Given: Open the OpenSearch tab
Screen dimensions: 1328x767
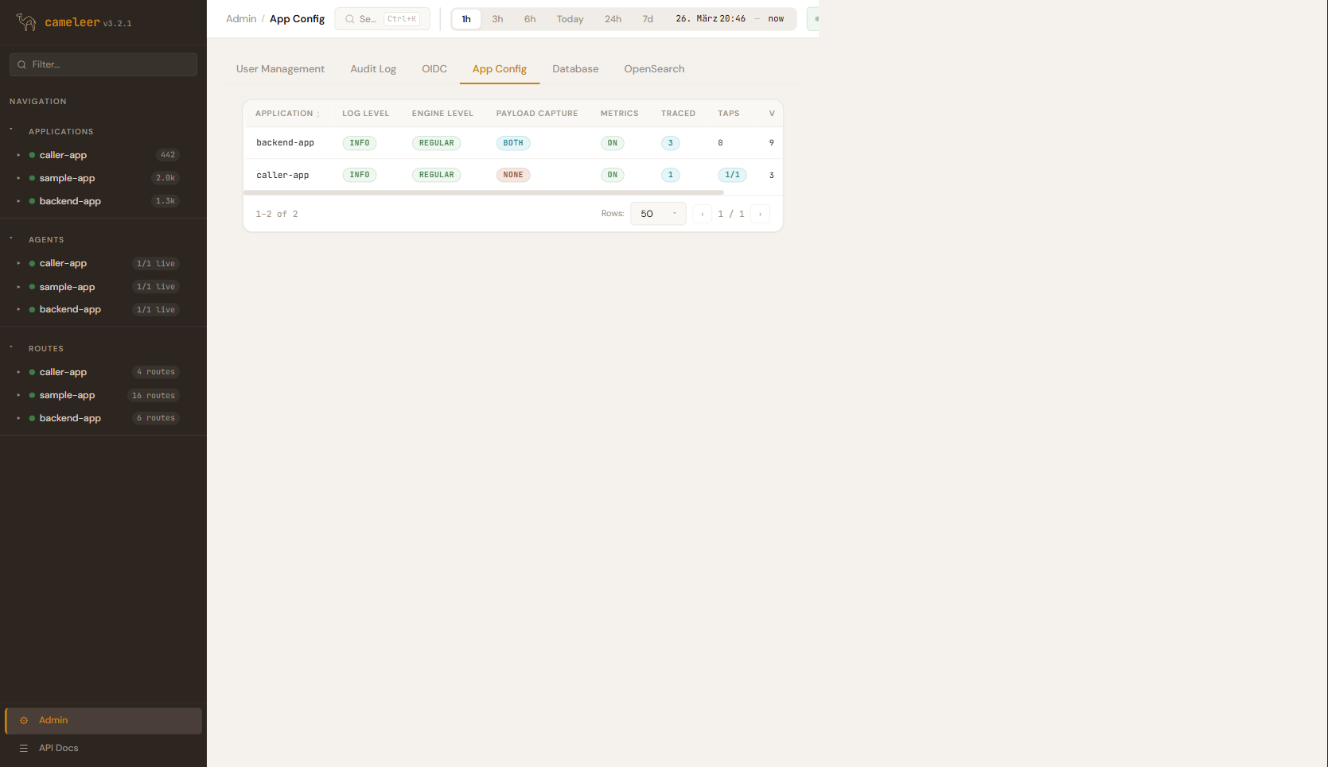Looking at the screenshot, I should 654,69.
